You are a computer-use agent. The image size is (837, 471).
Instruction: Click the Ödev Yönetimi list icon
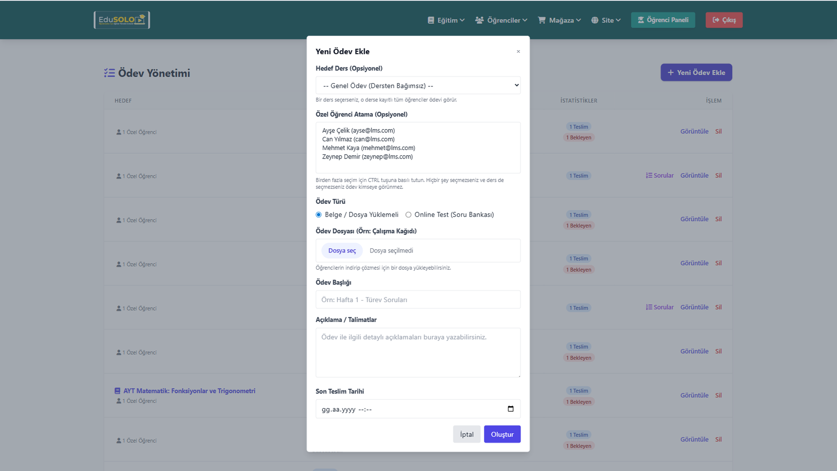coord(109,73)
